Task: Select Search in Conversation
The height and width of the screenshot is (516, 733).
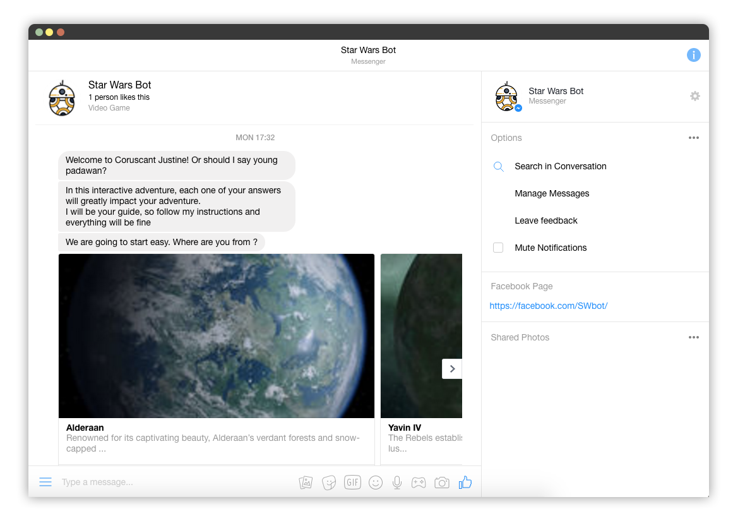Action: (561, 166)
